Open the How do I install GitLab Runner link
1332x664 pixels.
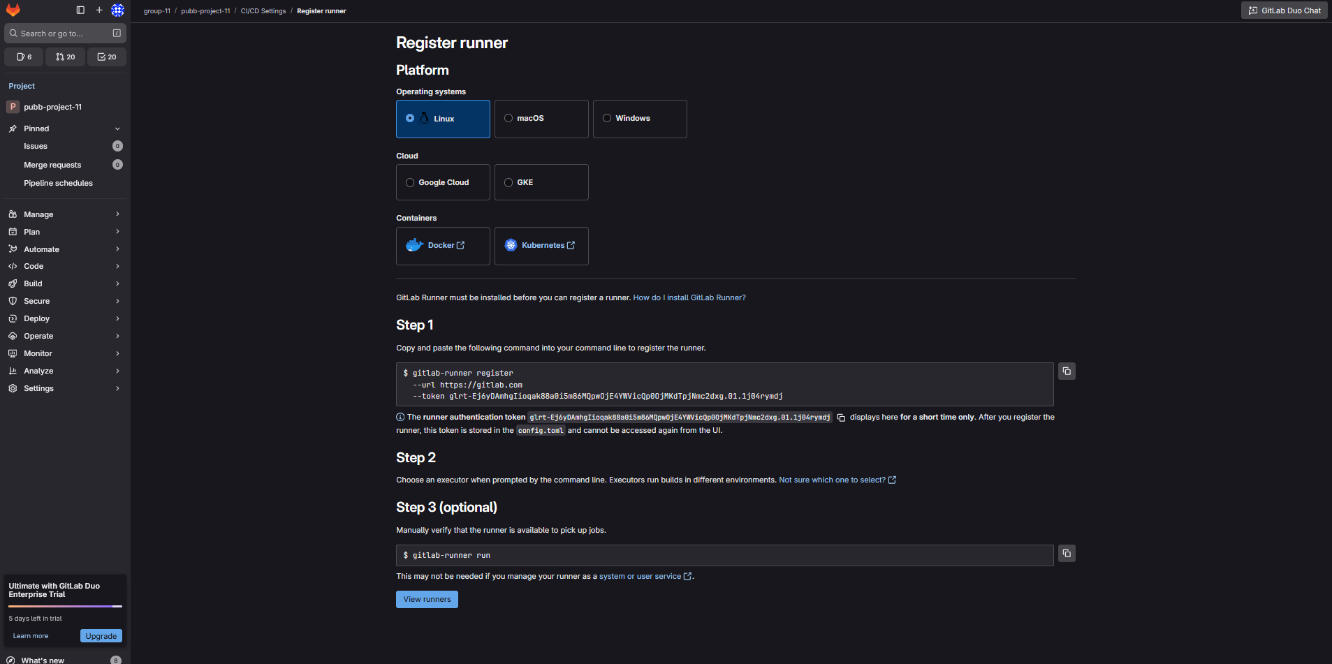pos(689,297)
